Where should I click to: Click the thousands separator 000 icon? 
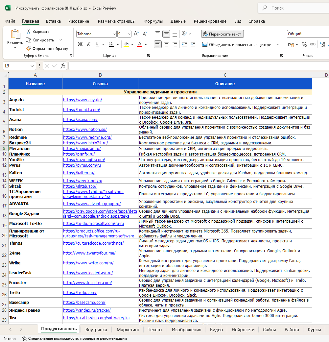[x=313, y=44]
